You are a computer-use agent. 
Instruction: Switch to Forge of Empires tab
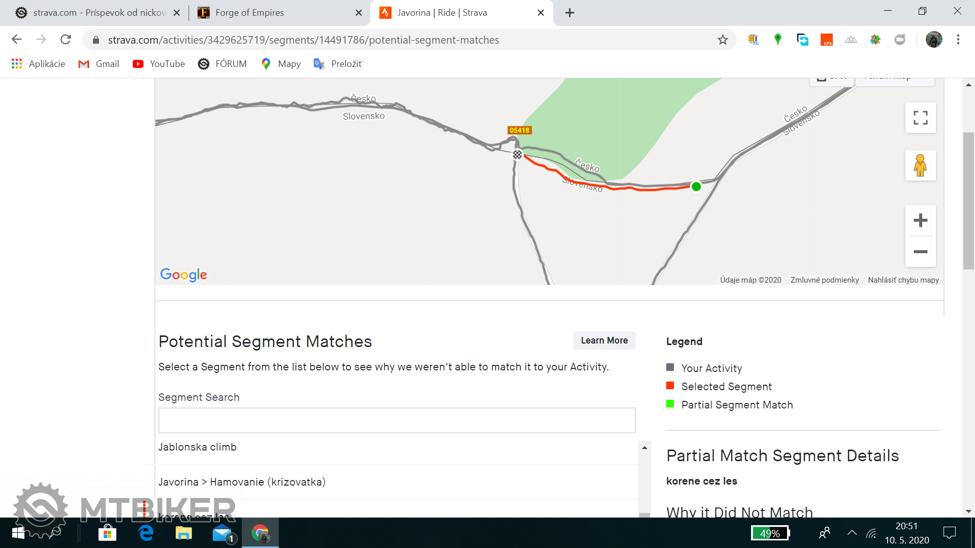coord(249,13)
